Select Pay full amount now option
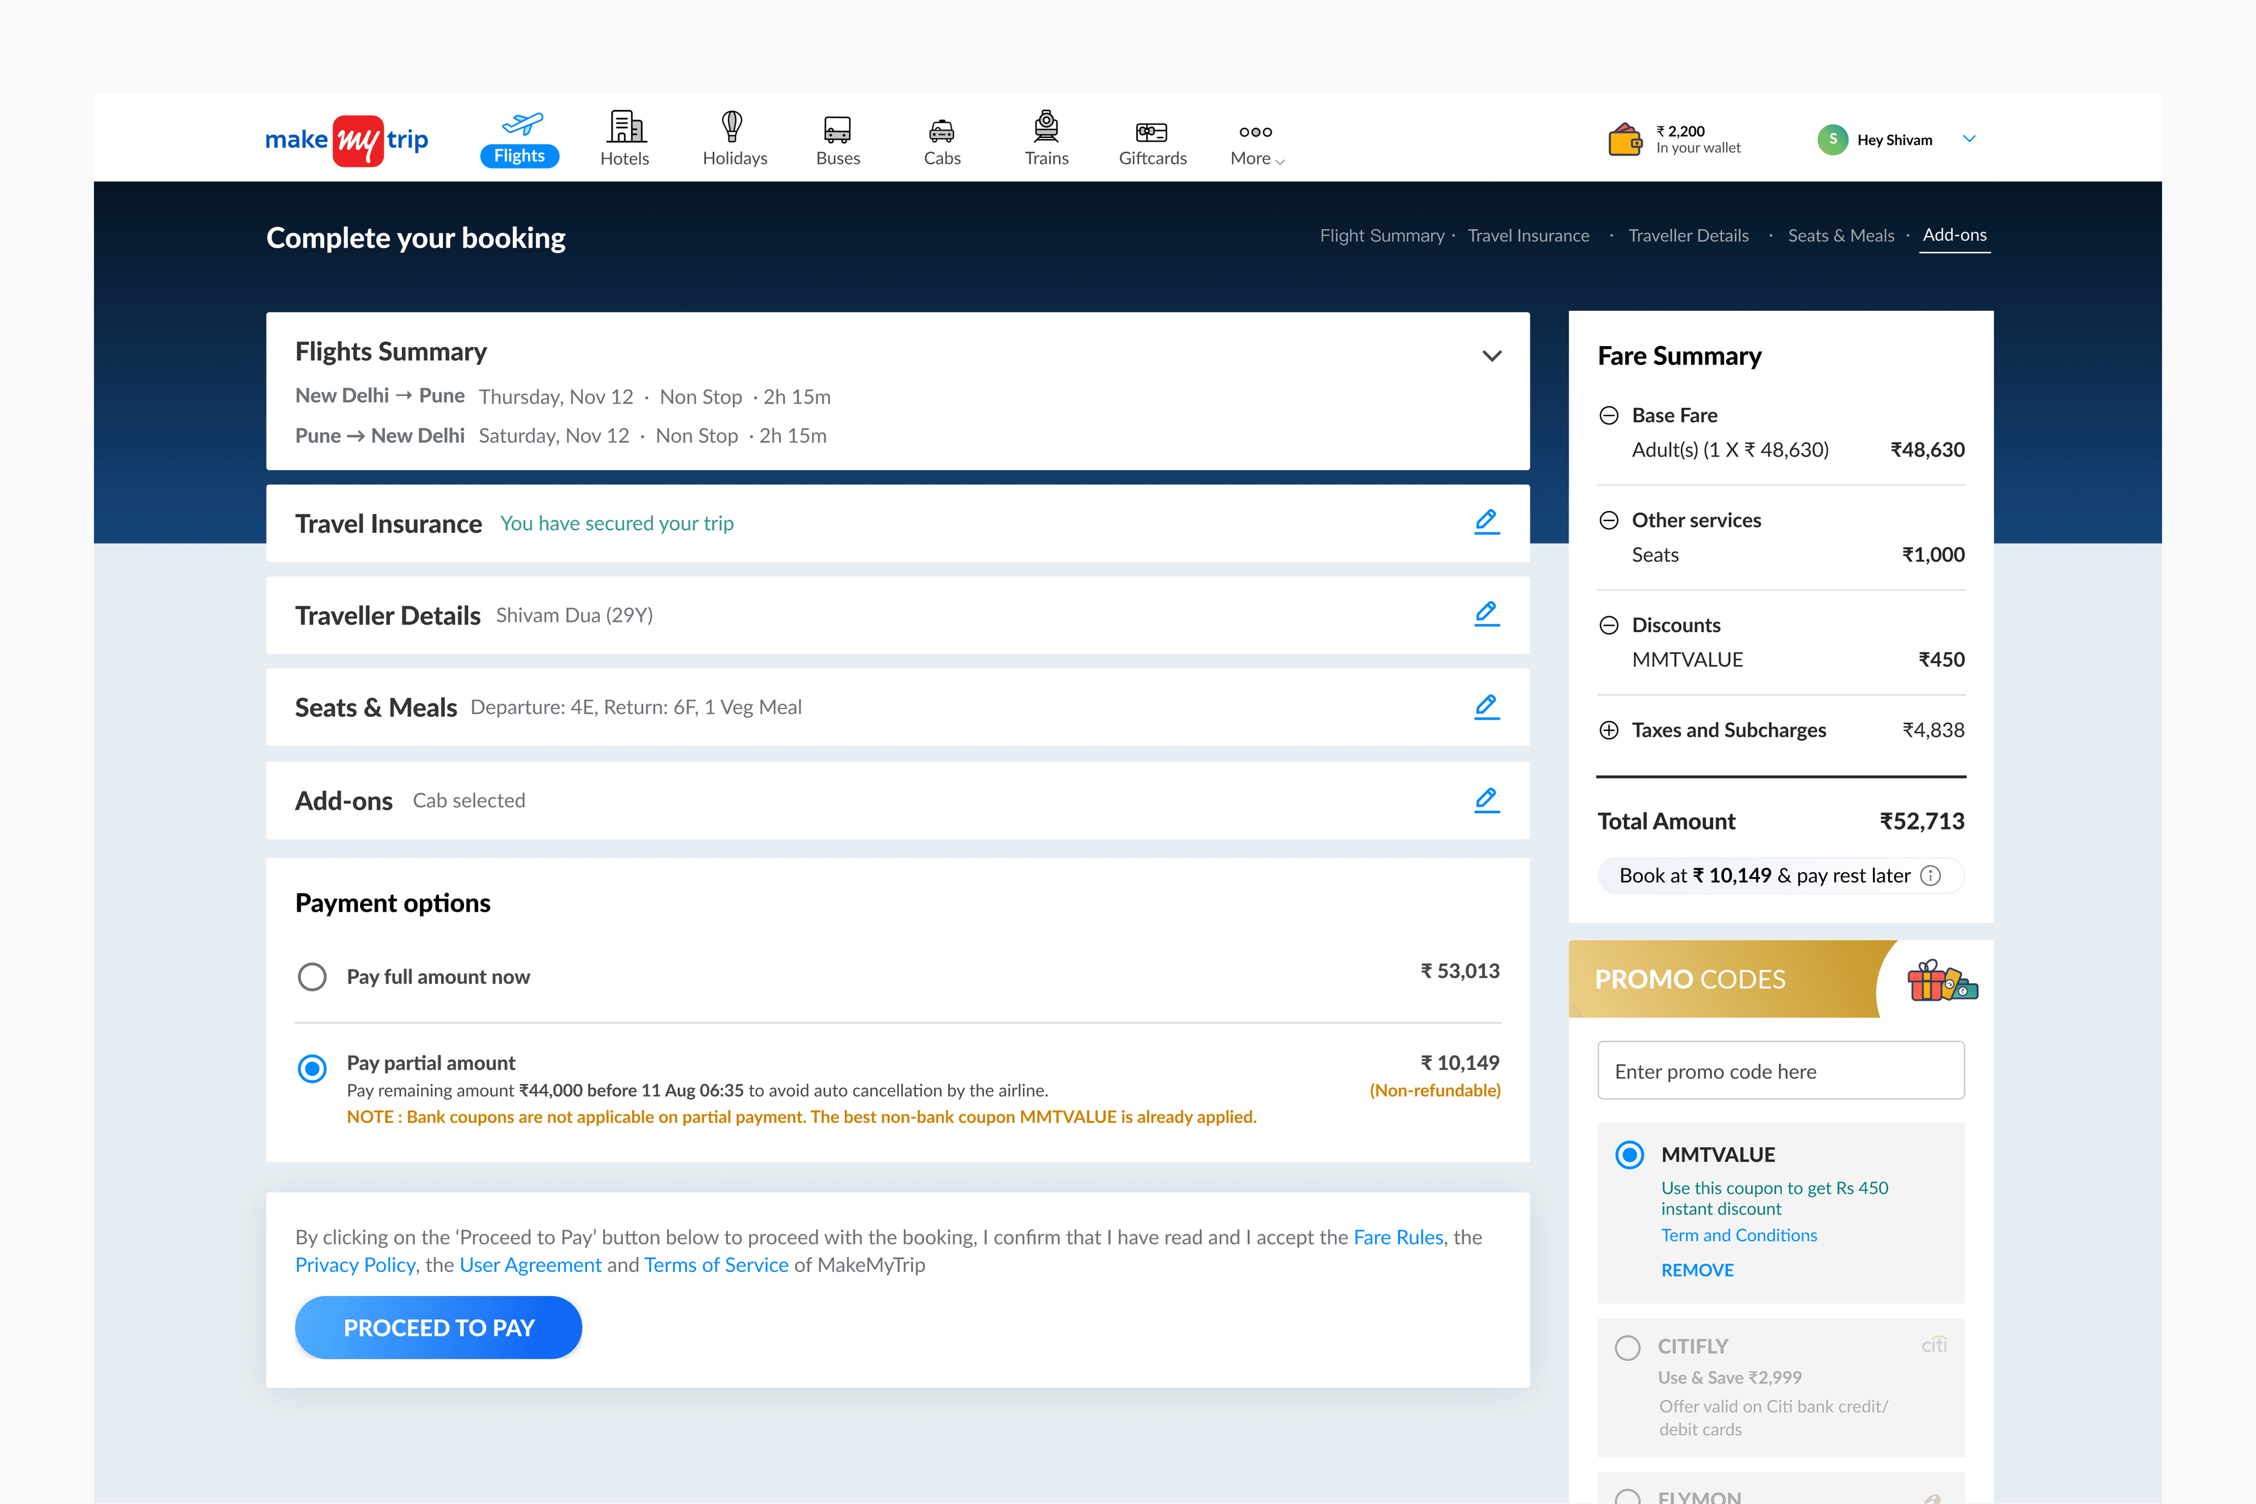 point(312,976)
